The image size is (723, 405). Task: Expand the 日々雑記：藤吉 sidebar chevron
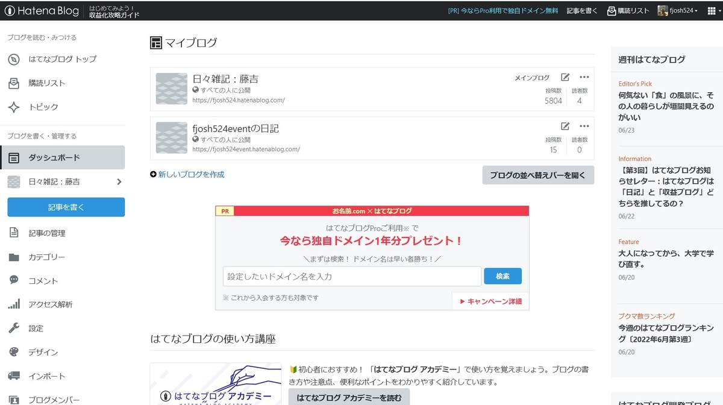119,181
